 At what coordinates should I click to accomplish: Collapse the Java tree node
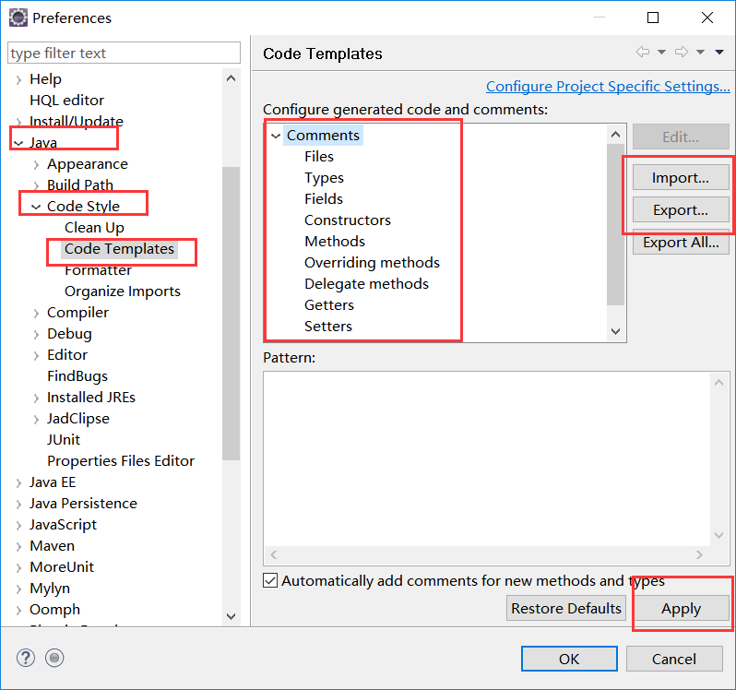[x=18, y=143]
